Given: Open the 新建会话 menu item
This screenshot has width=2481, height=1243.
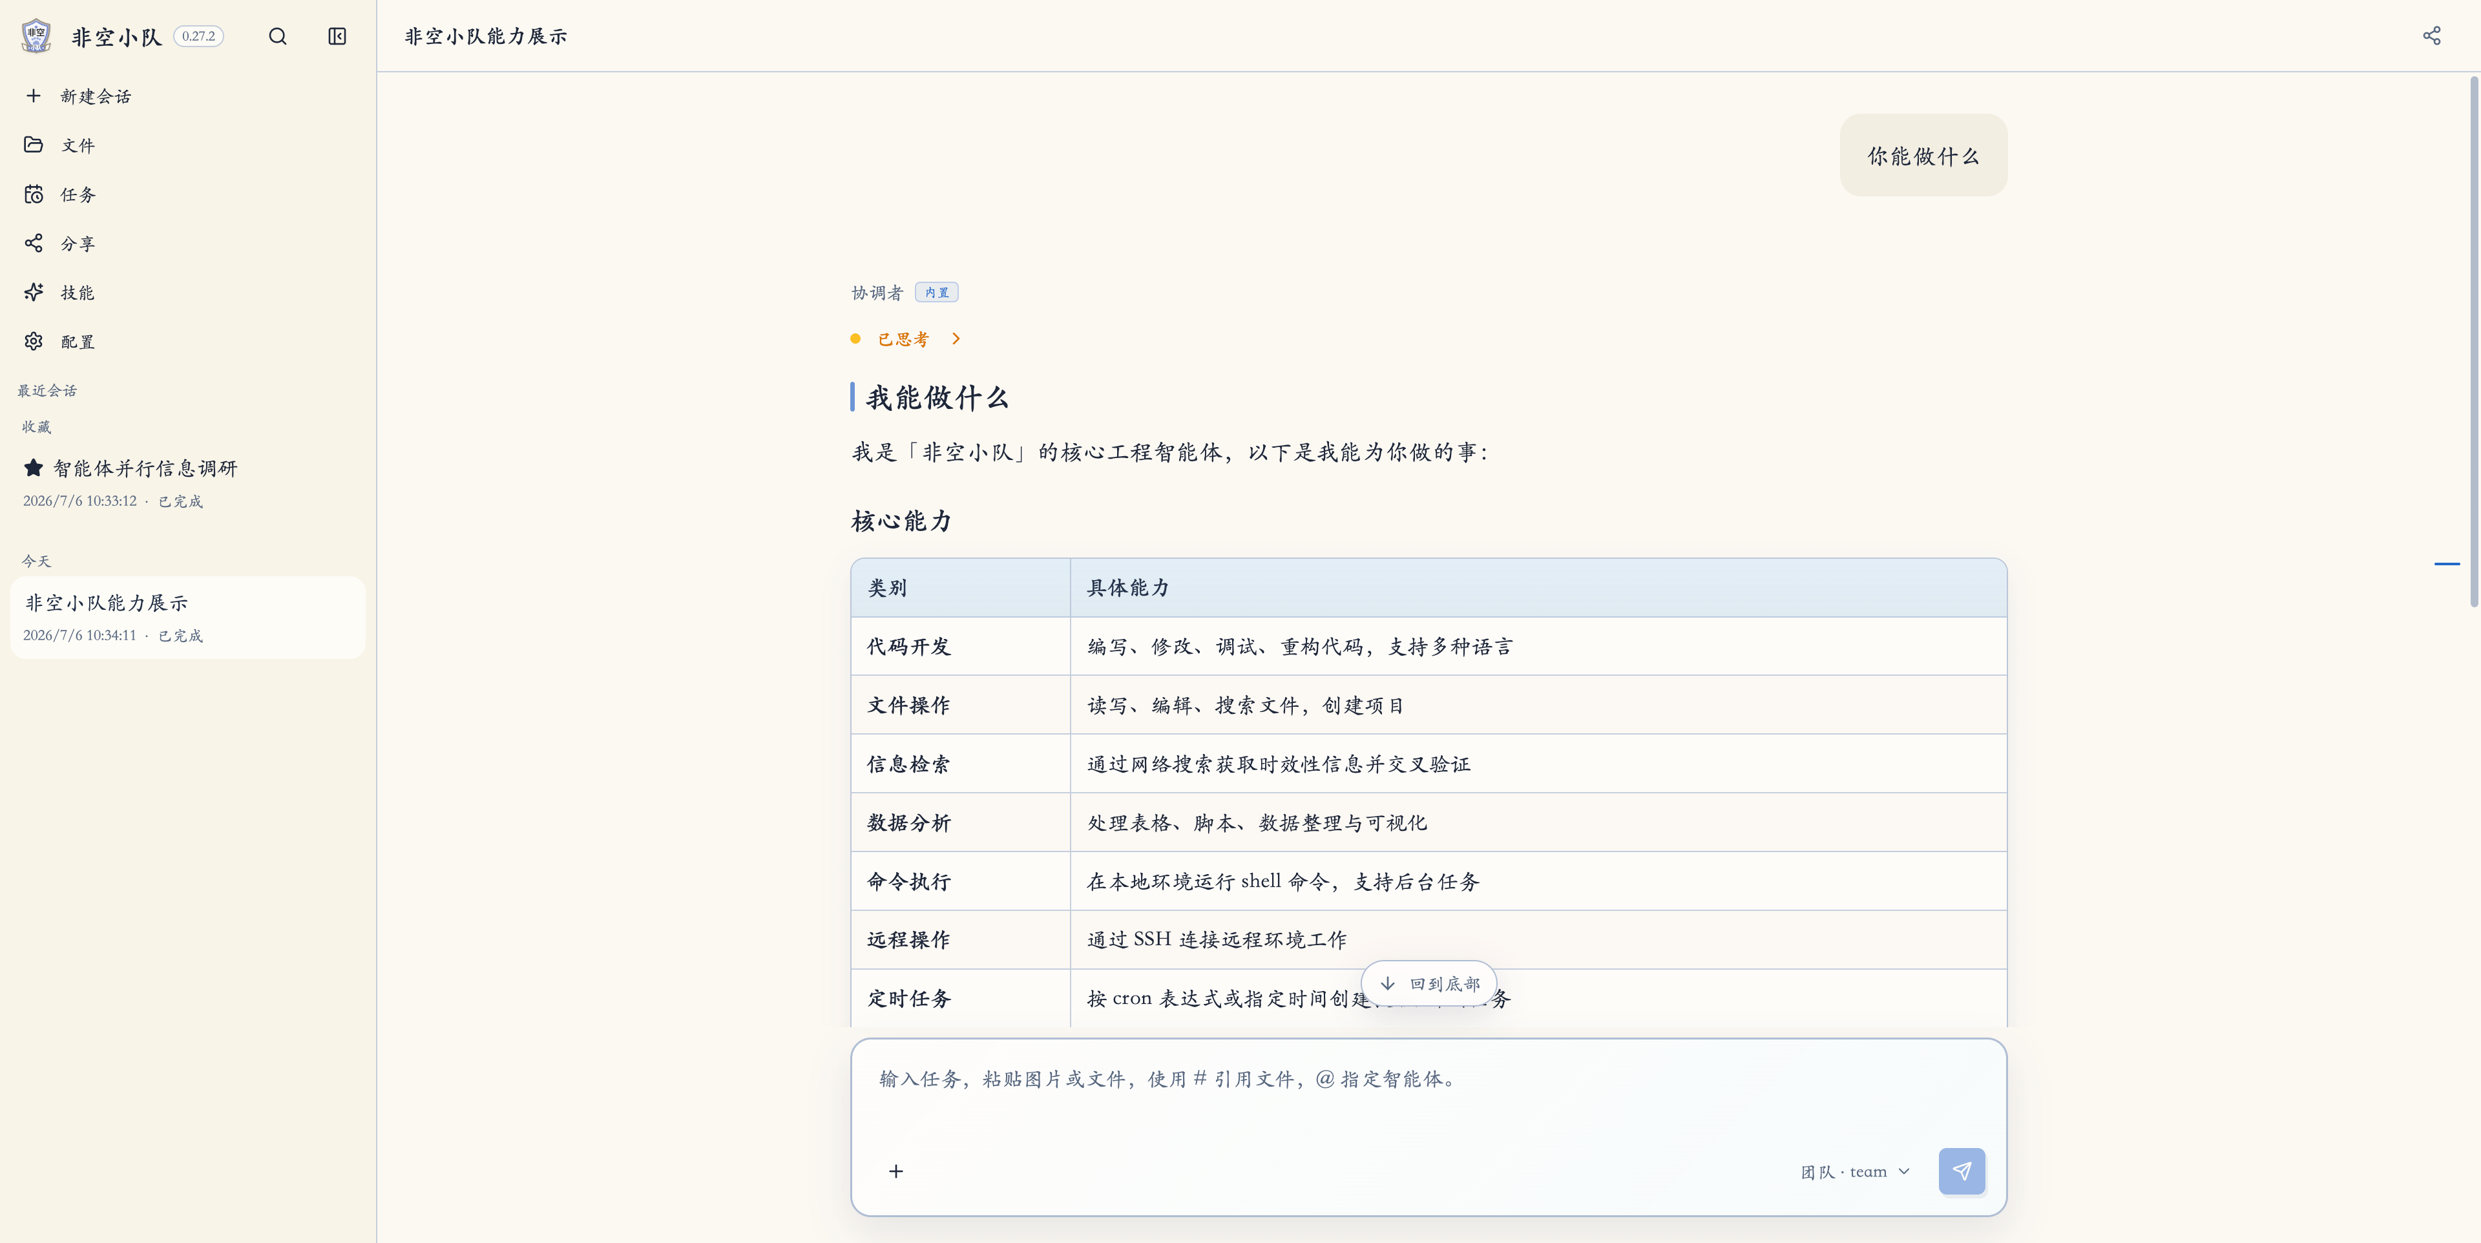Looking at the screenshot, I should pyautogui.click(x=188, y=96).
